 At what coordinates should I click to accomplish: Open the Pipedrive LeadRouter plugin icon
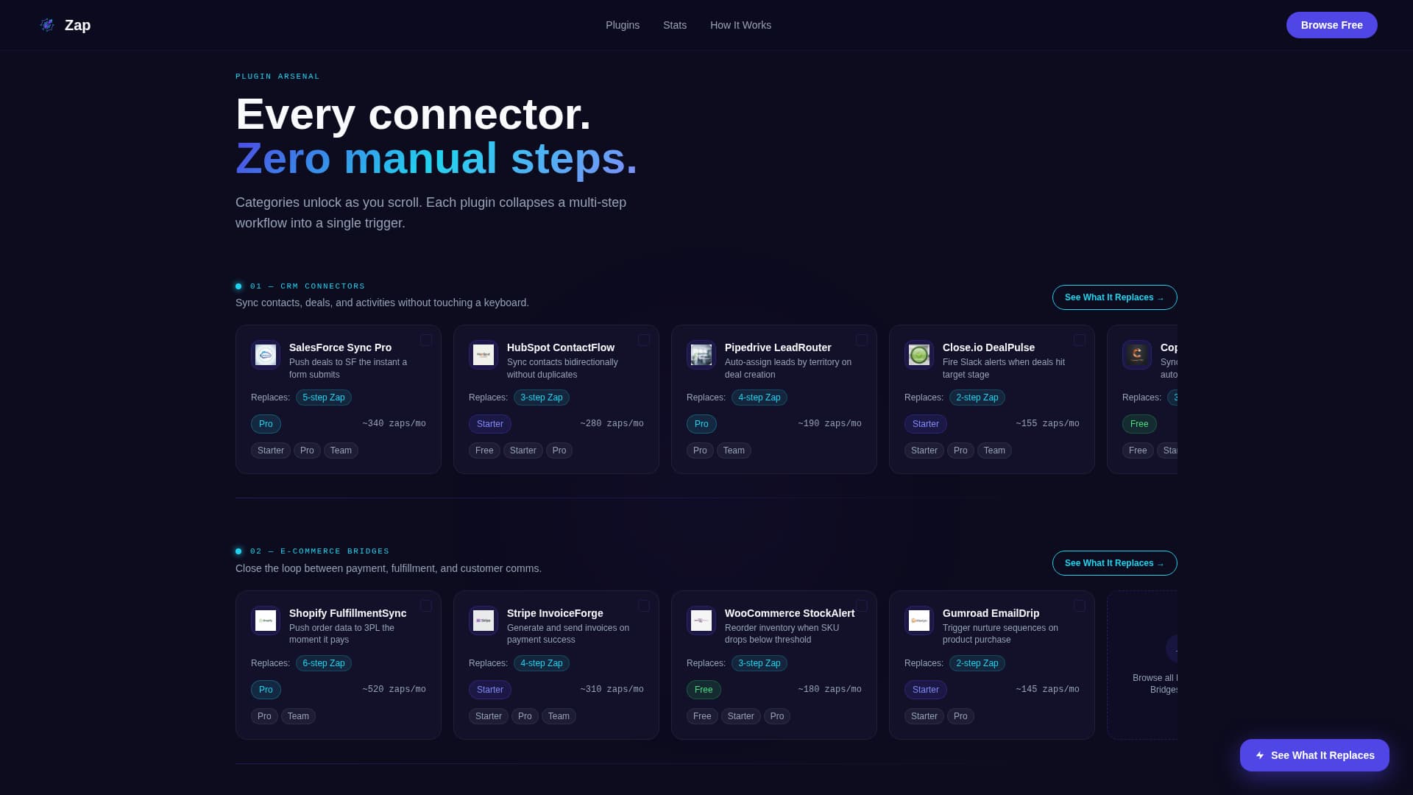tap(701, 355)
